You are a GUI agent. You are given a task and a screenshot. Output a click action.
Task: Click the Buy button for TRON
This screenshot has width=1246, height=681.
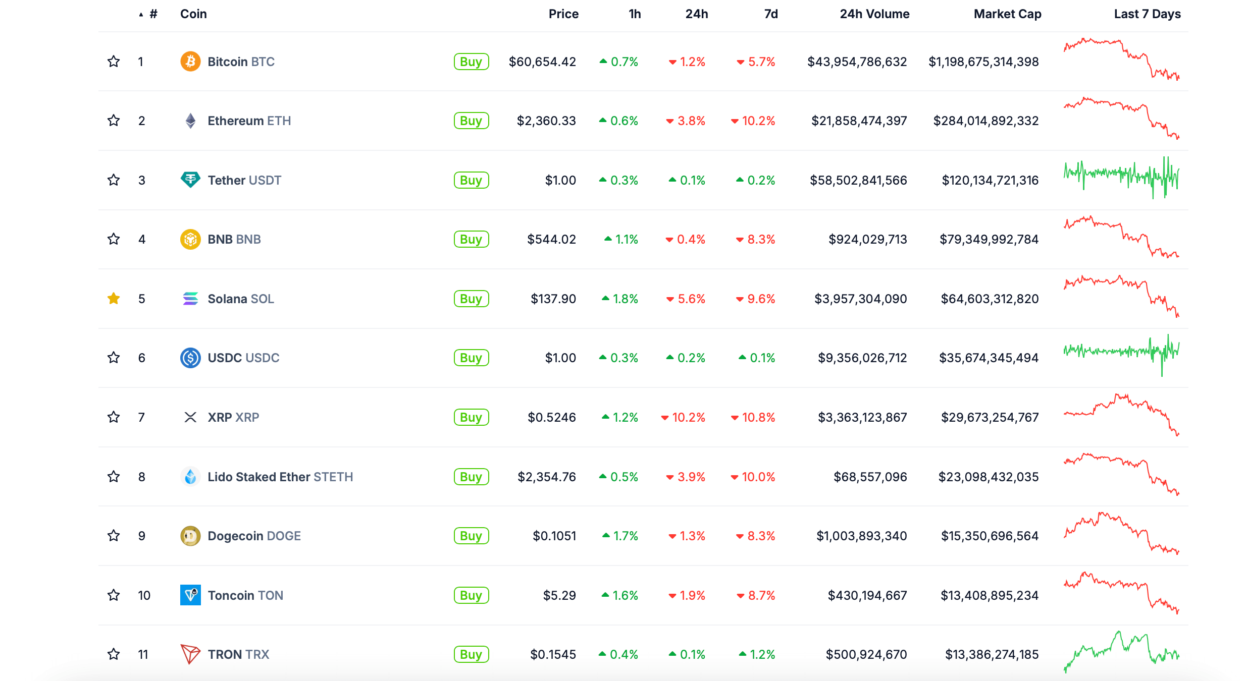[x=471, y=654]
